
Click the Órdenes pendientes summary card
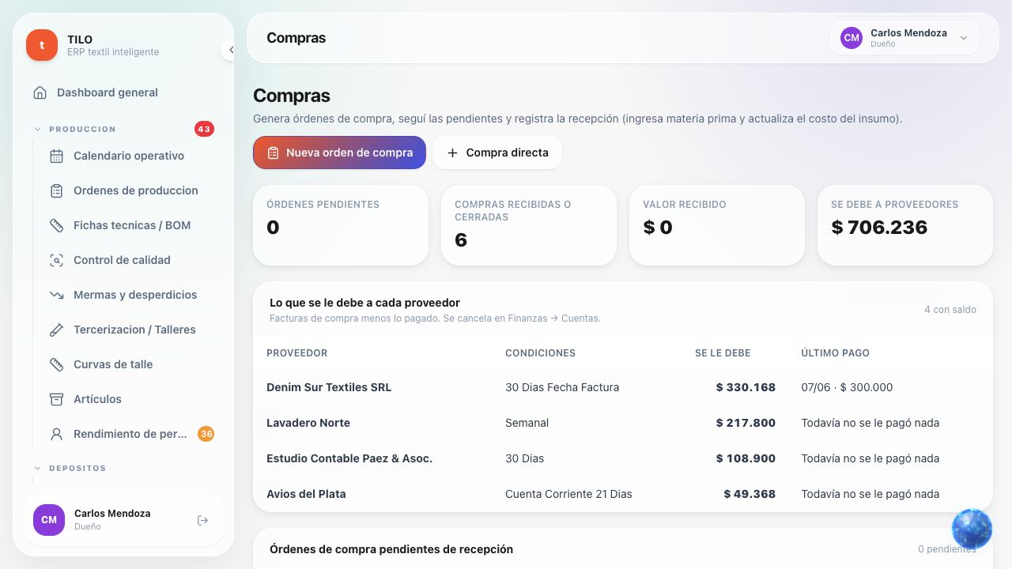341,225
